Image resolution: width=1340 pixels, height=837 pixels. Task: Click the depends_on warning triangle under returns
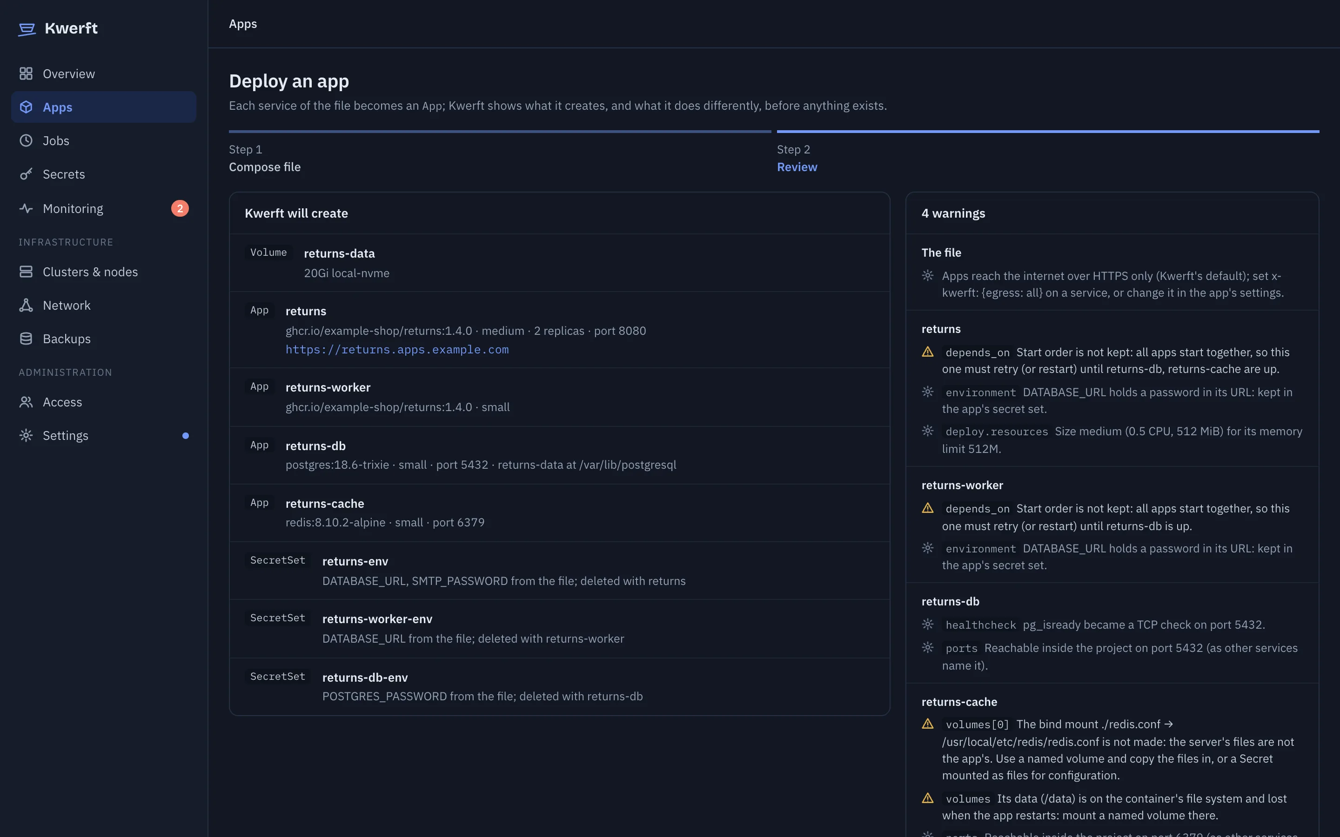tap(928, 352)
